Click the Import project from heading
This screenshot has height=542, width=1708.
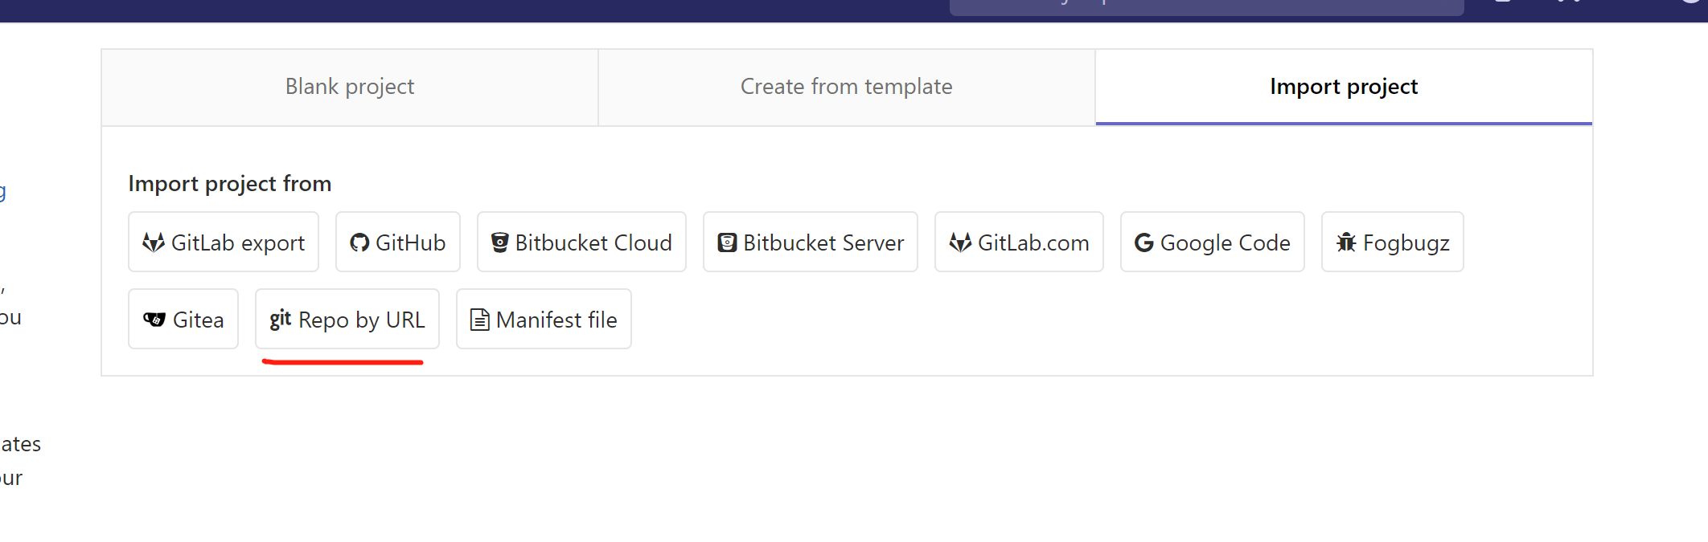230,184
